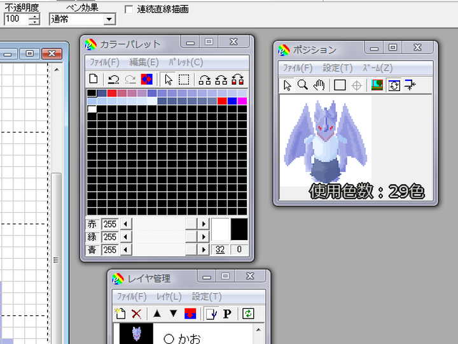Click the red palette gradient arrow icon

pos(238,80)
